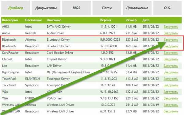Open the Патч tab
This screenshot has width=184, height=115.
[107, 8]
